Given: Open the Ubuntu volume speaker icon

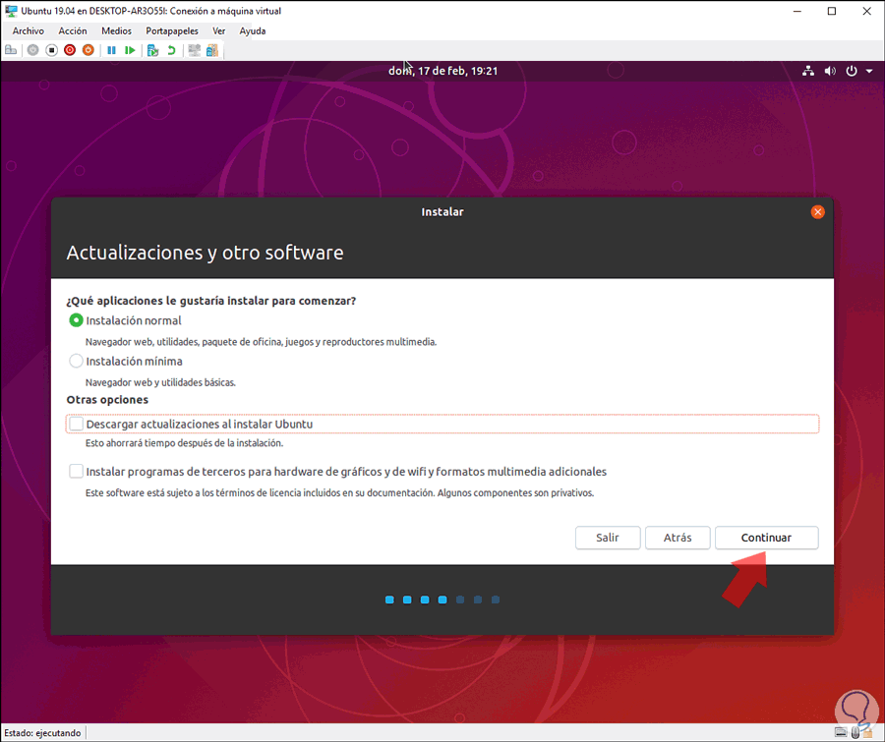Looking at the screenshot, I should pyautogui.click(x=830, y=71).
